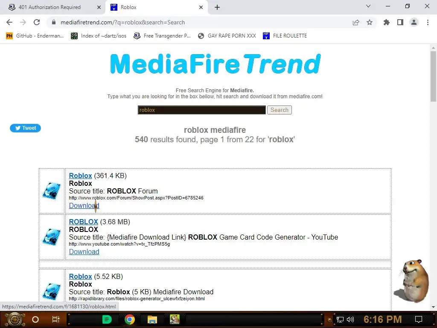Click the scrollbar down arrow
This screenshot has width=437, height=328.
433,307
